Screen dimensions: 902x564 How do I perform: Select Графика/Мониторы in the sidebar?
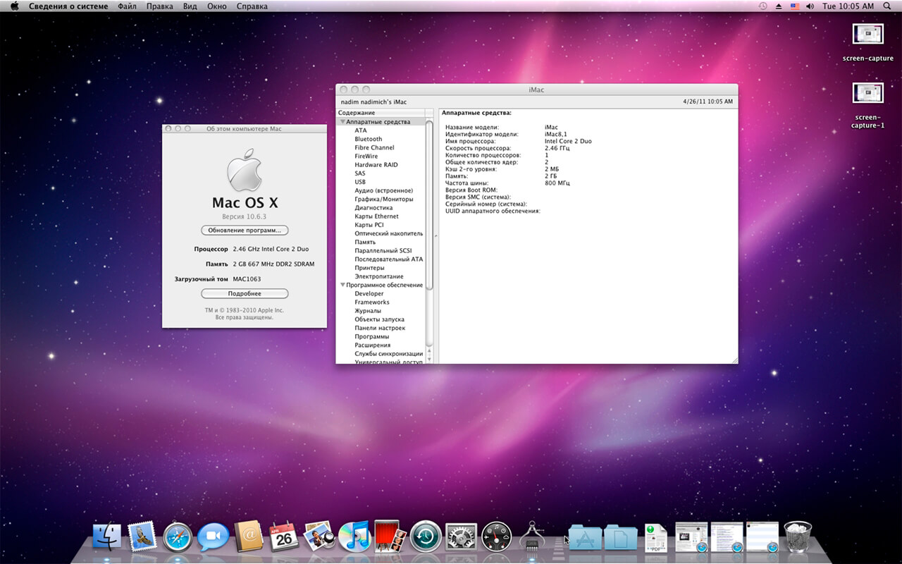[383, 200]
